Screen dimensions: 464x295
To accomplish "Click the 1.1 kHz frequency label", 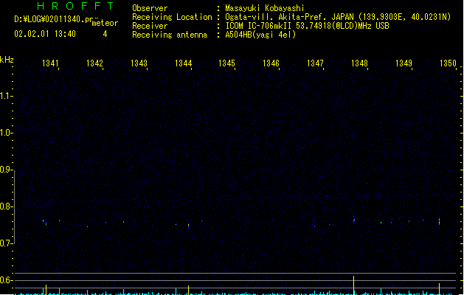I will click(5, 96).
